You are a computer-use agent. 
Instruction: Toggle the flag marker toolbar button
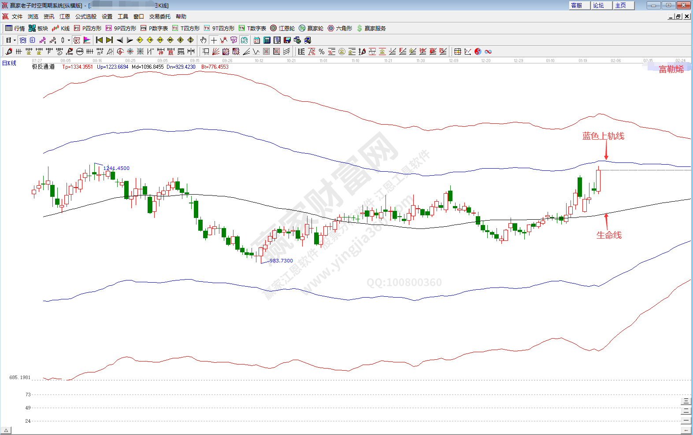(87, 40)
